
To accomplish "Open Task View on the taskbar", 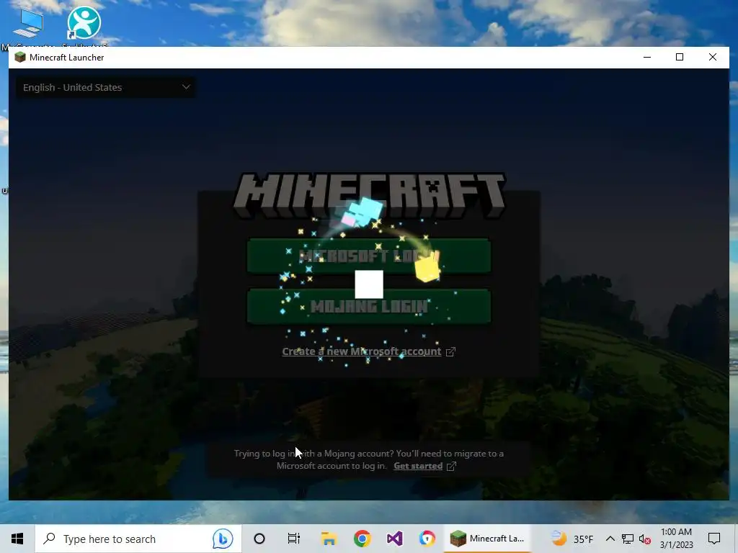I will [x=294, y=539].
